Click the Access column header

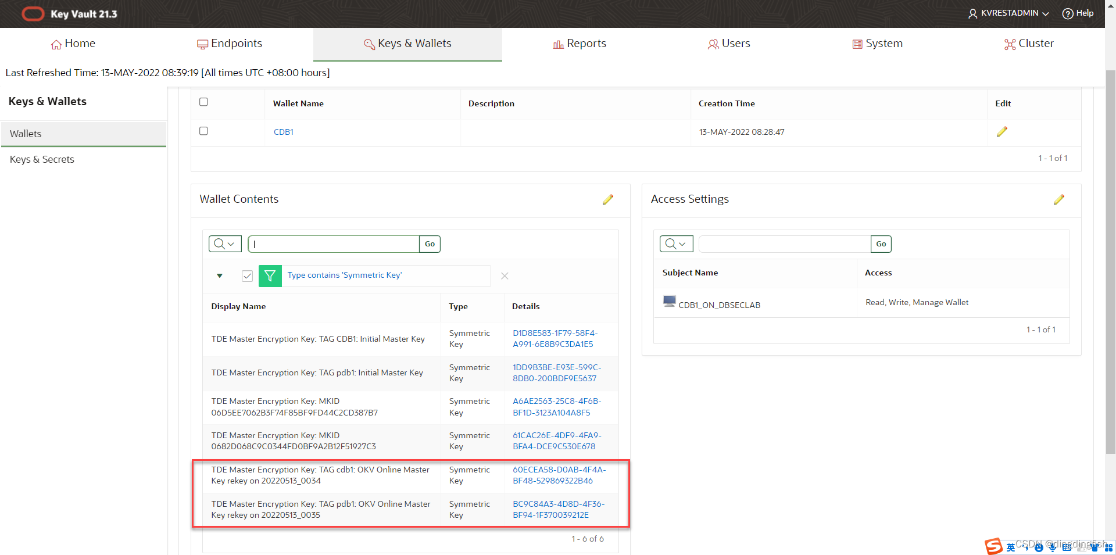tap(878, 273)
